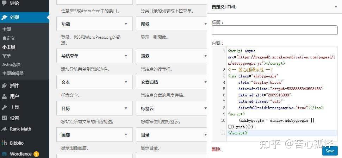Screen dimensions: 342x158
Task: Click the red 删除 link
Action: [216, 149]
